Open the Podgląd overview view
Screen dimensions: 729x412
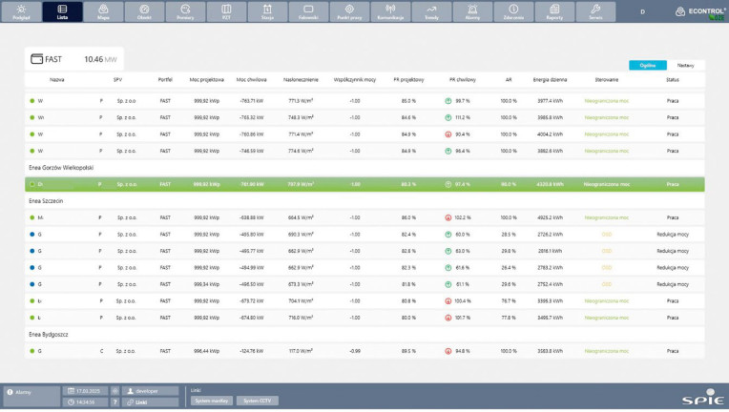pyautogui.click(x=22, y=11)
